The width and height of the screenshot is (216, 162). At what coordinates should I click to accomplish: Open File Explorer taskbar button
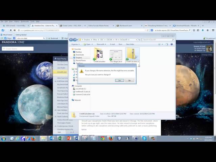[x=44, y=138]
